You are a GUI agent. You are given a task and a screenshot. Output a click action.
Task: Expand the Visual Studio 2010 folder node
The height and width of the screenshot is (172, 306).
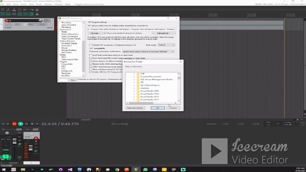(134, 94)
